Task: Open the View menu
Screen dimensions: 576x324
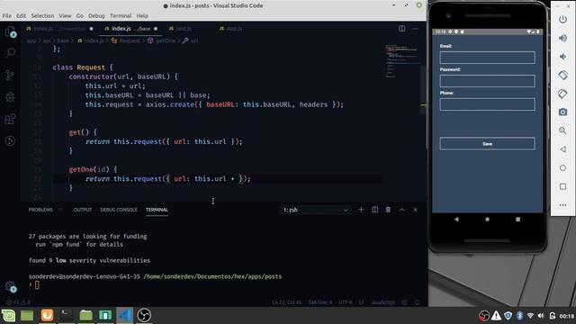Action: point(65,16)
